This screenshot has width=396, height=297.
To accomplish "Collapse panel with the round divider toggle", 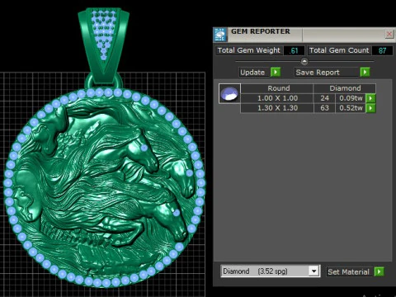I will point(304,61).
